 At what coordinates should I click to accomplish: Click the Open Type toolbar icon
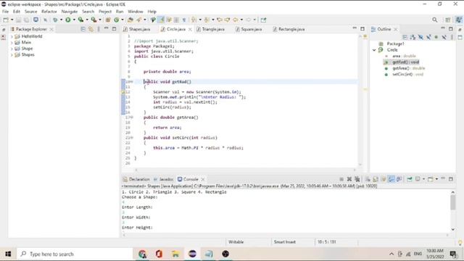130,20
